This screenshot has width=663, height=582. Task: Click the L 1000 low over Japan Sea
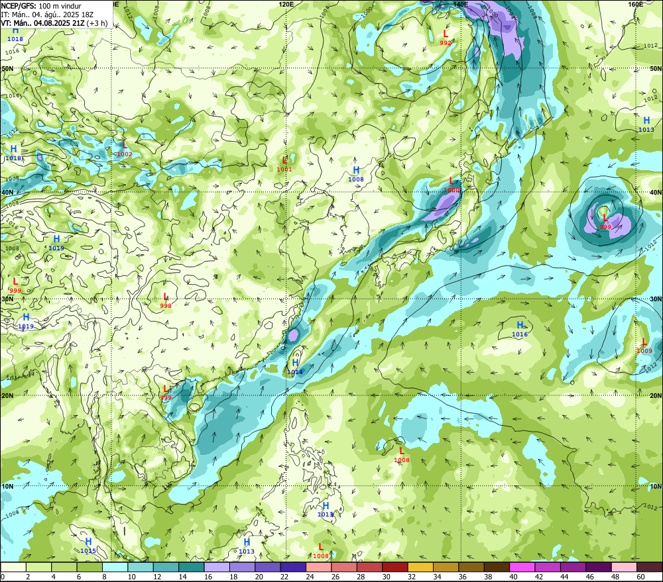click(451, 185)
